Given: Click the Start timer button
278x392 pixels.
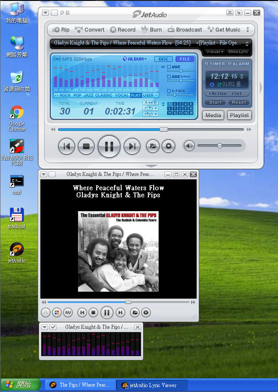Looking at the screenshot, I should point(215,102).
